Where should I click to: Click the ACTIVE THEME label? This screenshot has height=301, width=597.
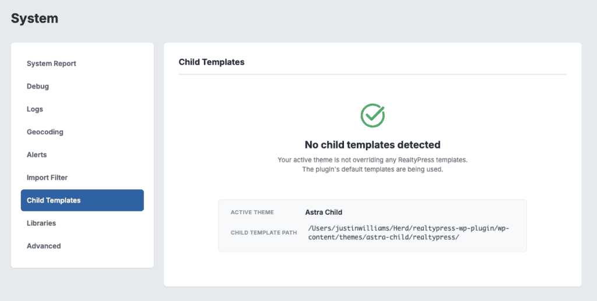click(x=252, y=213)
